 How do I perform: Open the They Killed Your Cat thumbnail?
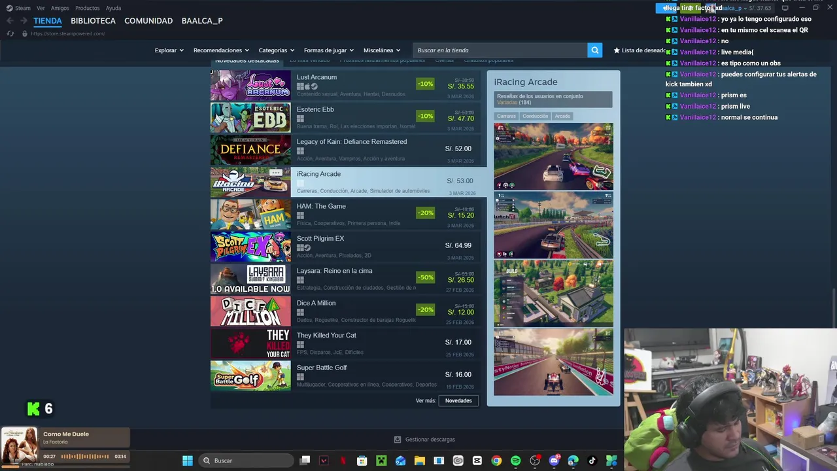pyautogui.click(x=250, y=343)
